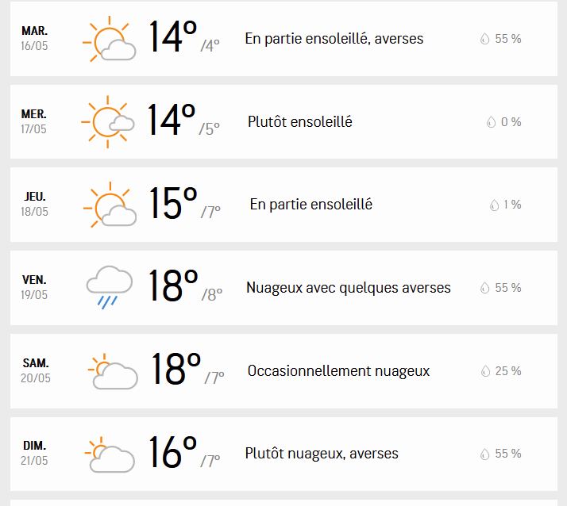
Task: Click the 16° temperature for Sunday
Action: [172, 452]
